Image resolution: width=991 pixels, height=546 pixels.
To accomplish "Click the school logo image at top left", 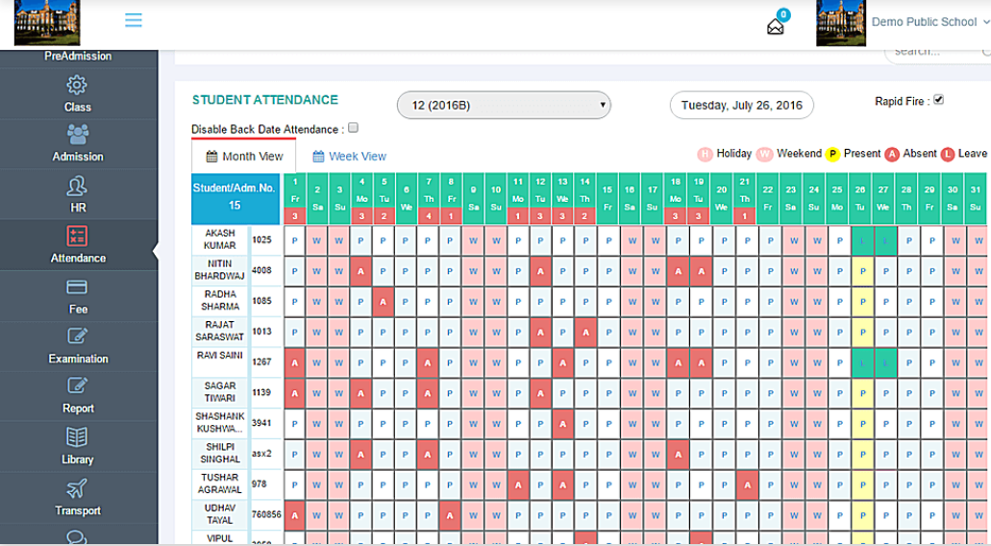I will pos(47,22).
